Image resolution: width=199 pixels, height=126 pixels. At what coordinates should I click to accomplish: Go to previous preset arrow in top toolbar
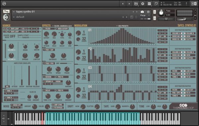click(x=123, y=4)
